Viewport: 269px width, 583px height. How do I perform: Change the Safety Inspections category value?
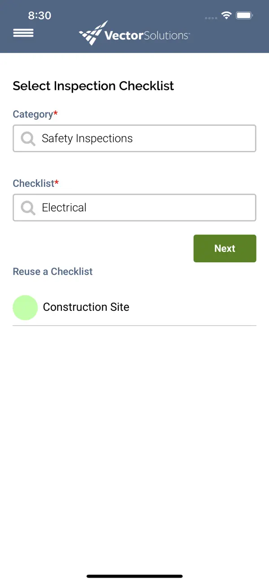pos(87,138)
